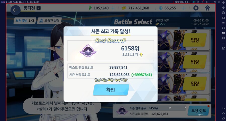The width and height of the screenshot is (226, 121).
Task: Open 보상 정보 reward info
Action: 199,111
